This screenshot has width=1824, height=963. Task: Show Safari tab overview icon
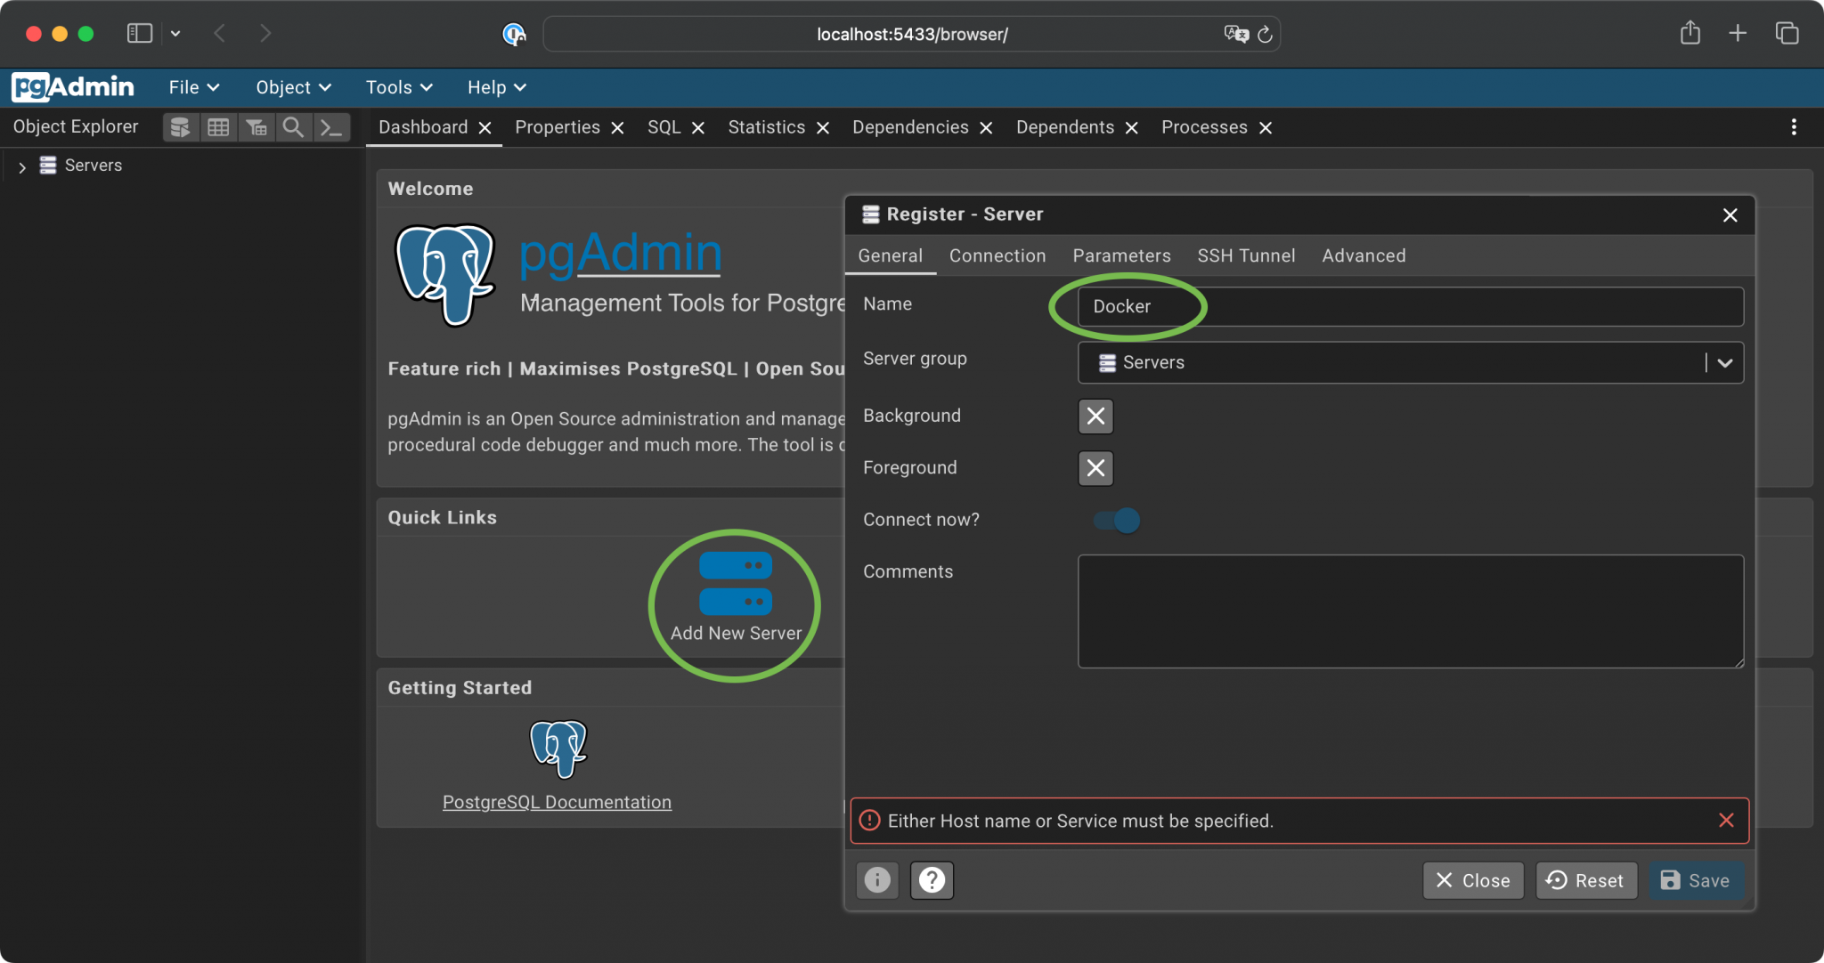coord(1787,34)
